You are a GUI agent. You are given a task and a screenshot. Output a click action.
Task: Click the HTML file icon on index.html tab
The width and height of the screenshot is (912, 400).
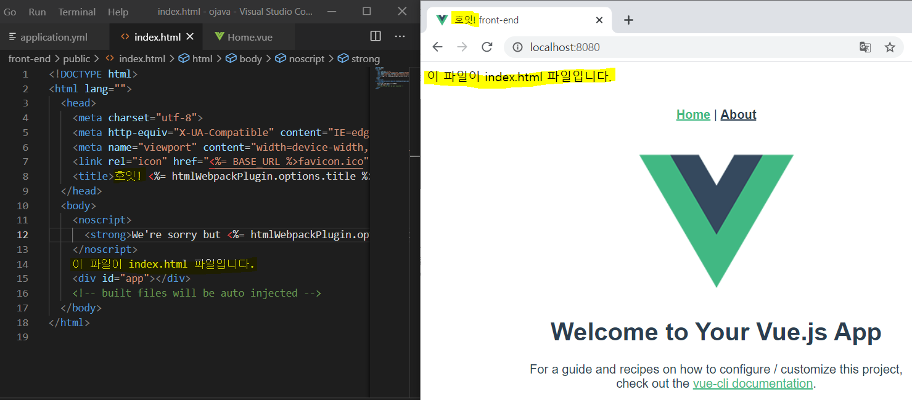(x=125, y=37)
